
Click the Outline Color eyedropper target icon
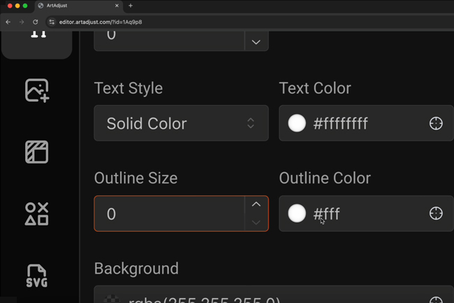(436, 213)
